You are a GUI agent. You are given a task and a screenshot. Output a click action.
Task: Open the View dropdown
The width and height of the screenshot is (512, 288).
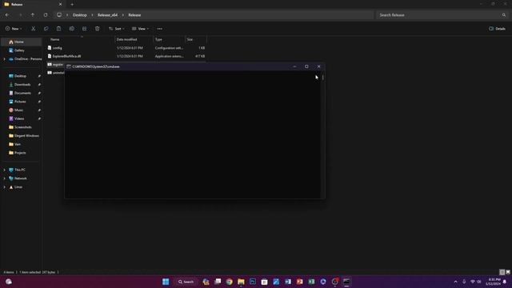coord(141,29)
